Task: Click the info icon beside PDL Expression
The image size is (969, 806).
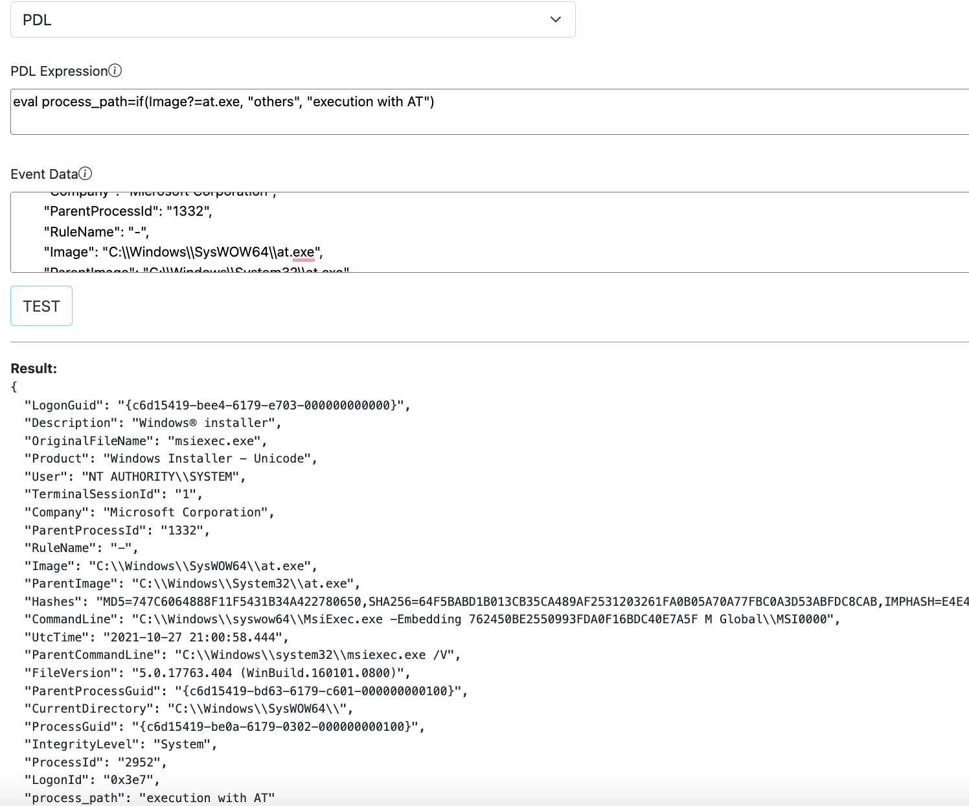Action: tap(115, 71)
